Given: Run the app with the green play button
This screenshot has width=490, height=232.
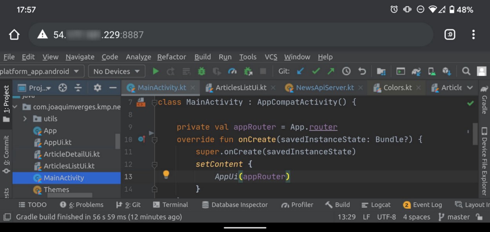Looking at the screenshot, I should coord(156,71).
